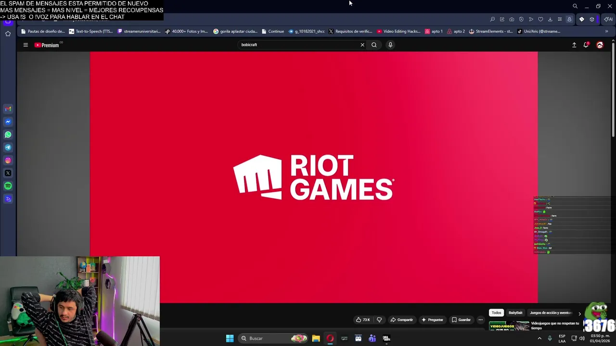
Task: Show next filter chips arrow
Action: point(579,313)
